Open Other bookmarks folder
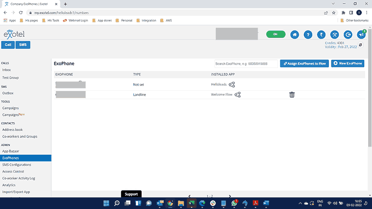The image size is (372, 209). click(x=354, y=21)
